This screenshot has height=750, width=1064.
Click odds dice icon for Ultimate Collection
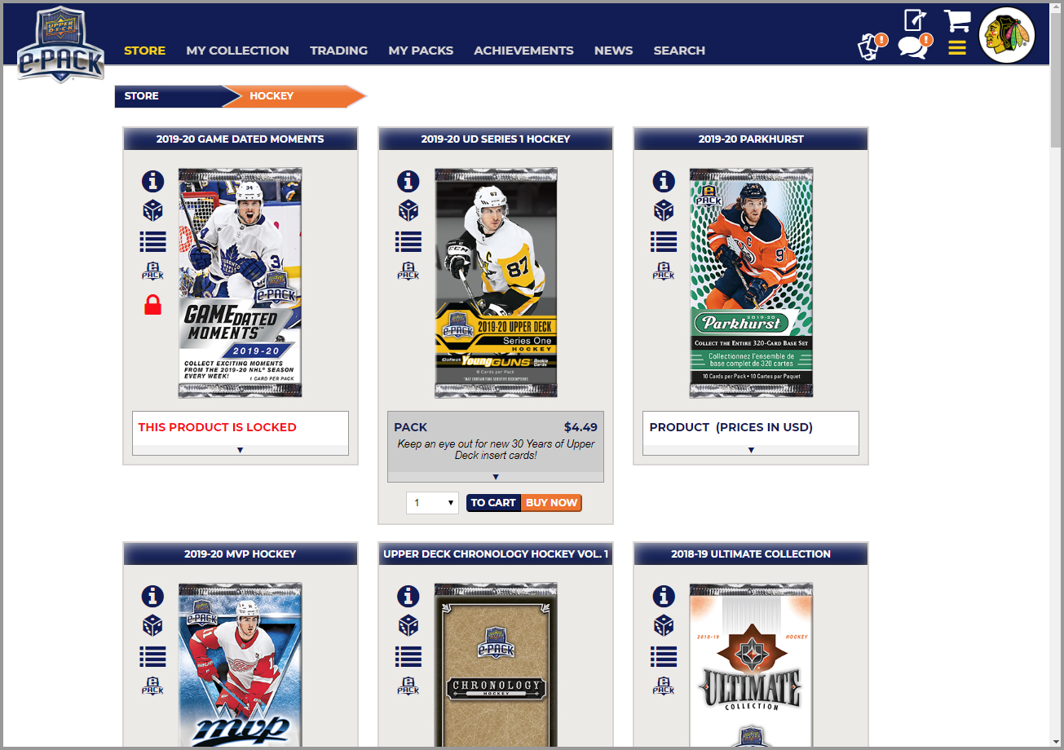(x=664, y=626)
